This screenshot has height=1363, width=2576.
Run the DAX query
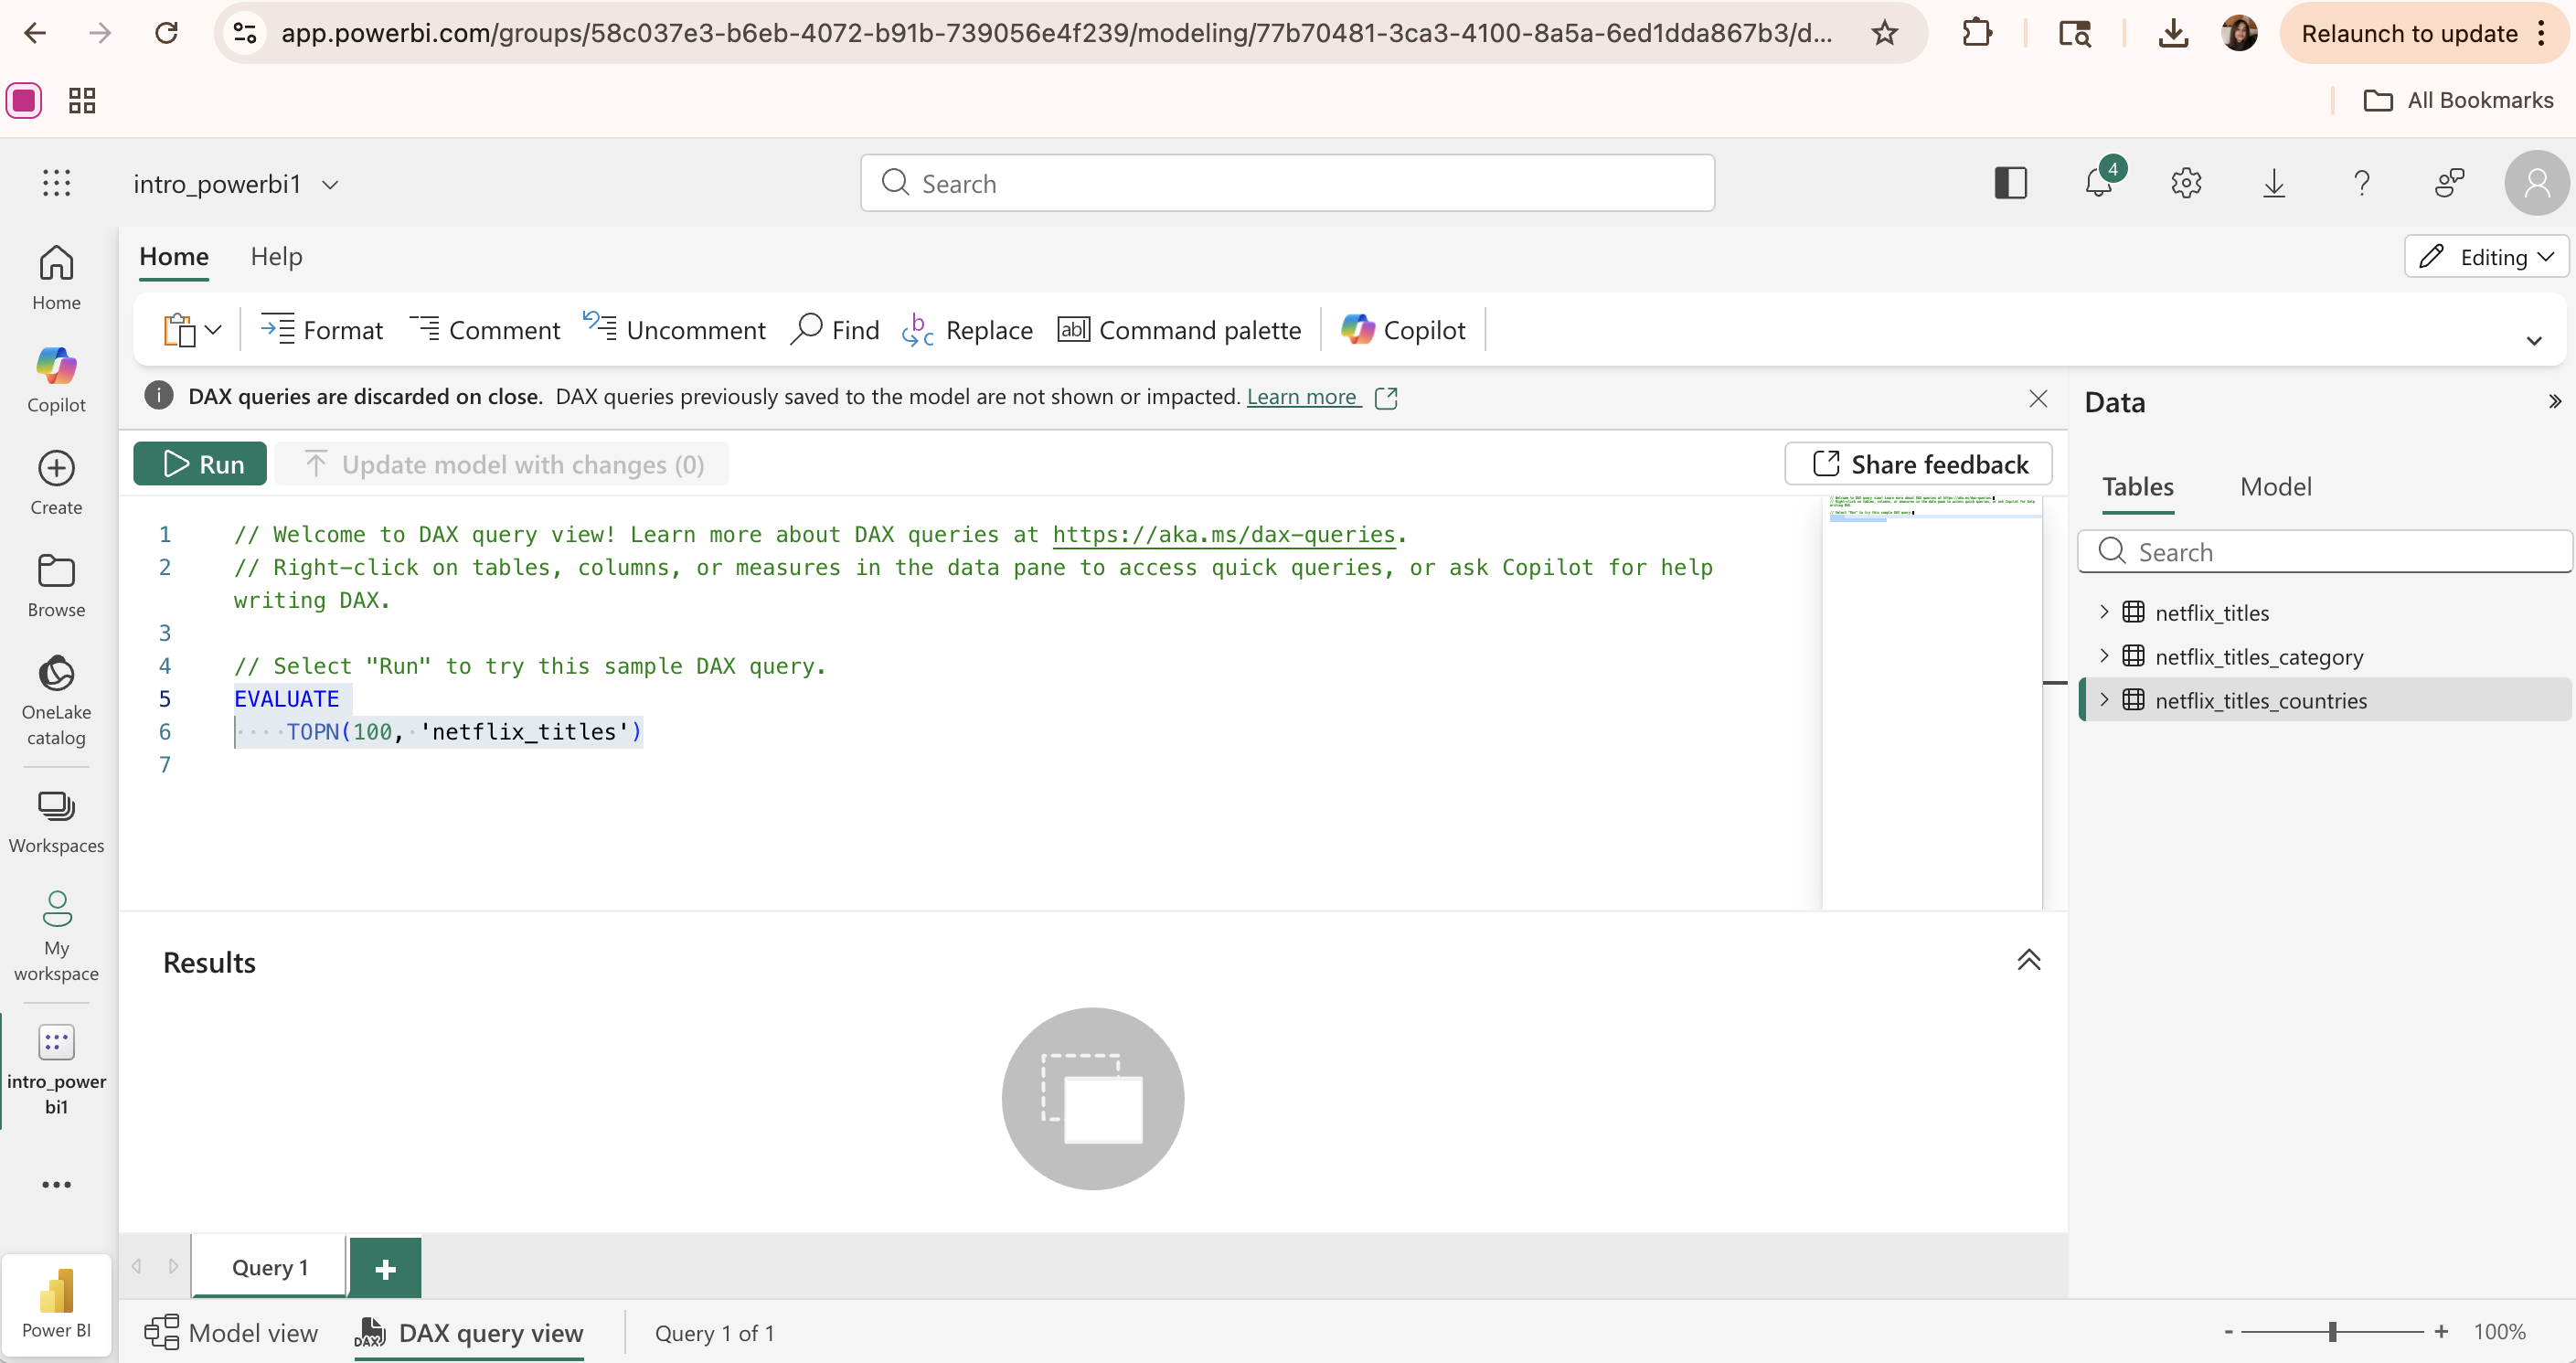(200, 464)
